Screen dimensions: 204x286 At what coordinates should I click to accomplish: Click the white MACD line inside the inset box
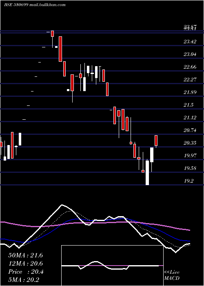pos(110,266)
